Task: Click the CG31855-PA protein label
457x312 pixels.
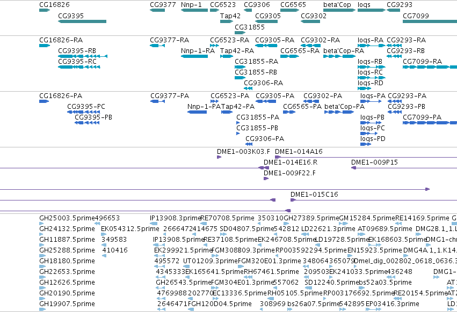Action: tap(258, 117)
